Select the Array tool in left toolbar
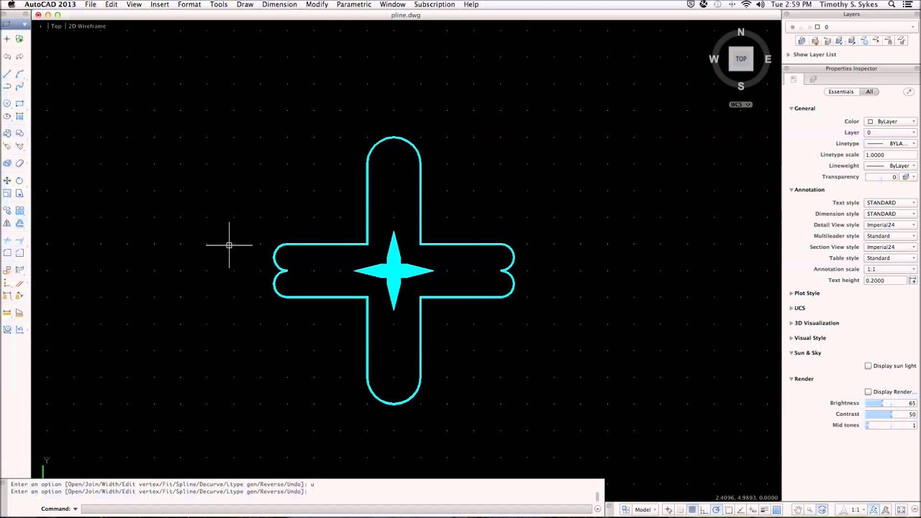 click(19, 210)
